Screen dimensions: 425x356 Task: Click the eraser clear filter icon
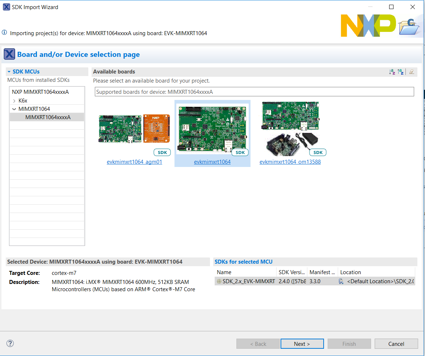coord(412,72)
